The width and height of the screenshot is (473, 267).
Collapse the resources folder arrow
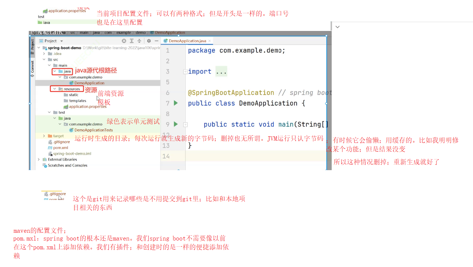pyautogui.click(x=55, y=89)
